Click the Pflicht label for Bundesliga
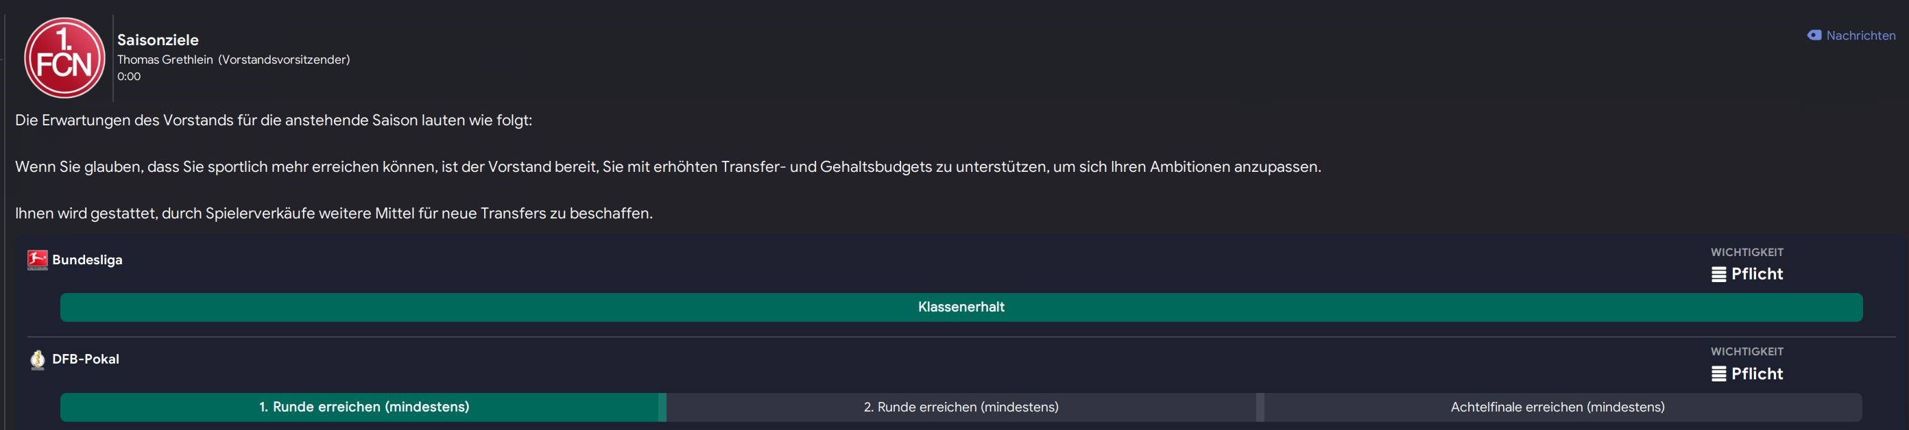 1757,274
